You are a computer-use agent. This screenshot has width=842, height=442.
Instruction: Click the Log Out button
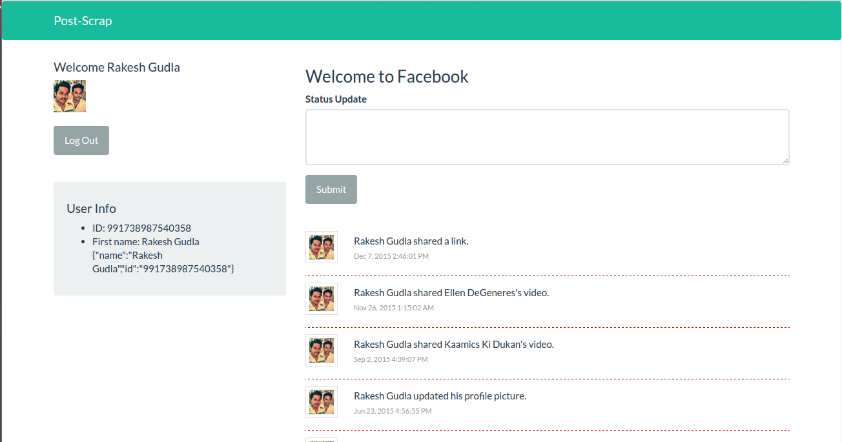[x=81, y=140]
